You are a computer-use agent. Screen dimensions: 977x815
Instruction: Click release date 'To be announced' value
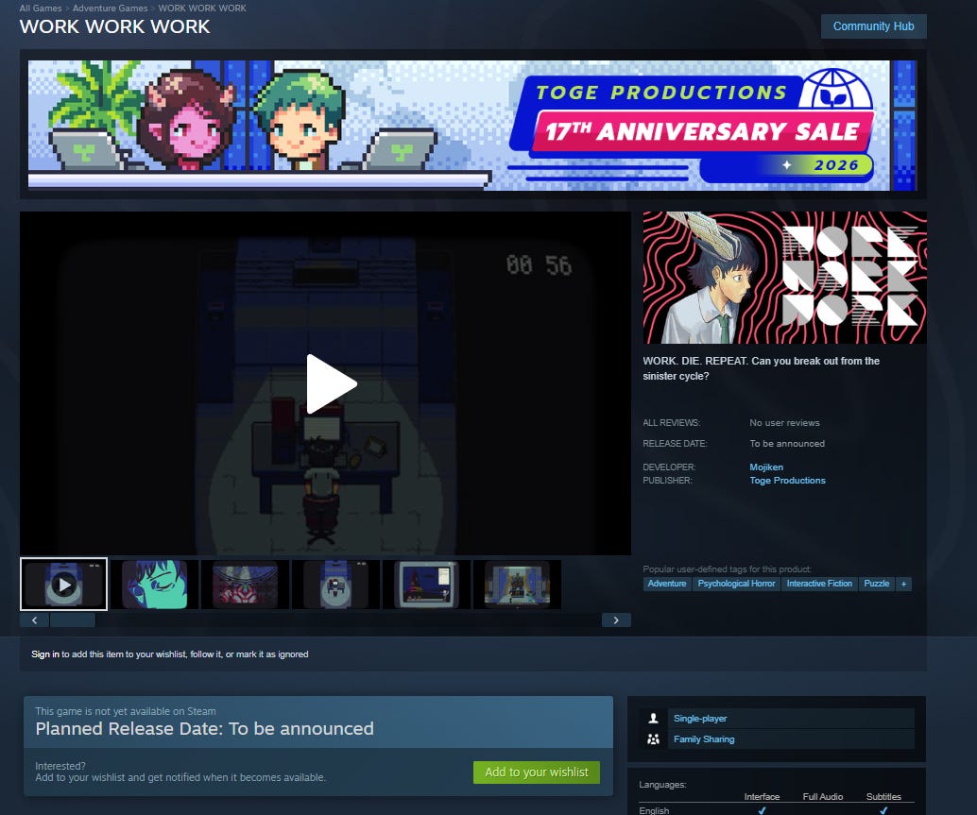[787, 443]
